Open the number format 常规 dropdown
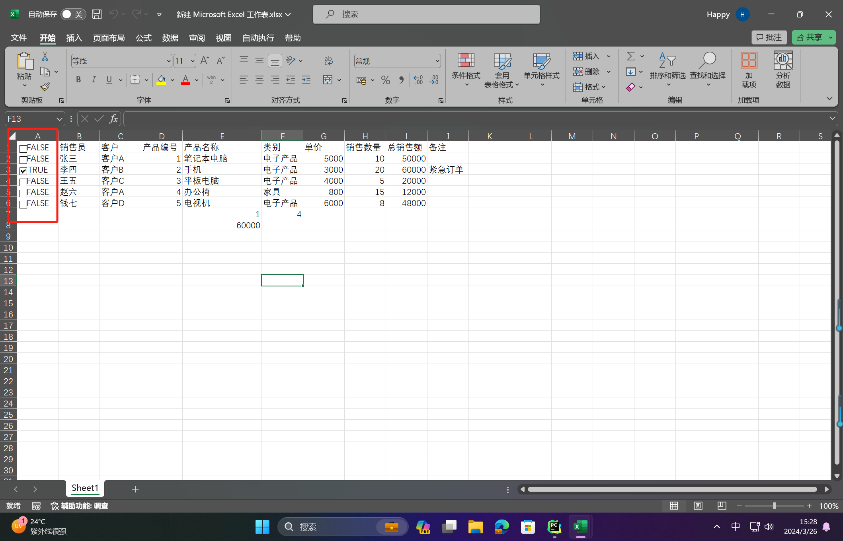The image size is (843, 541). coord(437,61)
